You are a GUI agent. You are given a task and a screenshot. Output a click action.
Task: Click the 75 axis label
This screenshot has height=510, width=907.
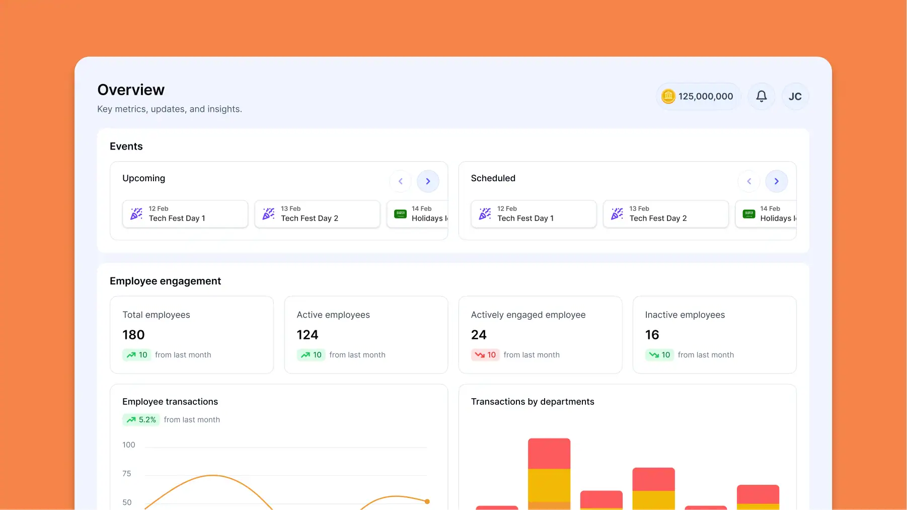(x=127, y=474)
